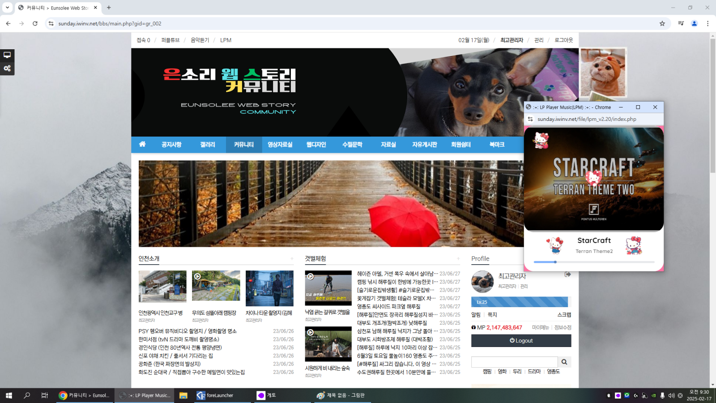This screenshot has width=716, height=403.
Task: Expand the 갯벌체험 section plus icon
Action: pos(458,259)
